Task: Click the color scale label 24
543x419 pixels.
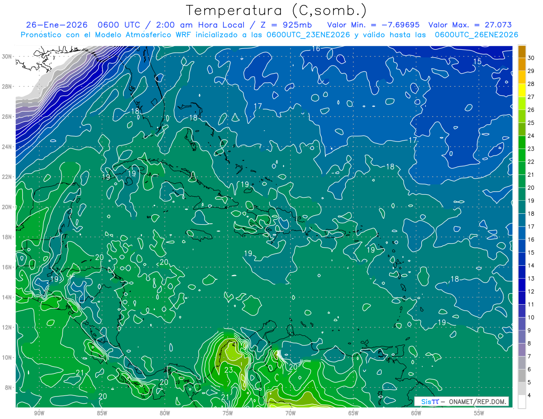Action: coord(531,136)
